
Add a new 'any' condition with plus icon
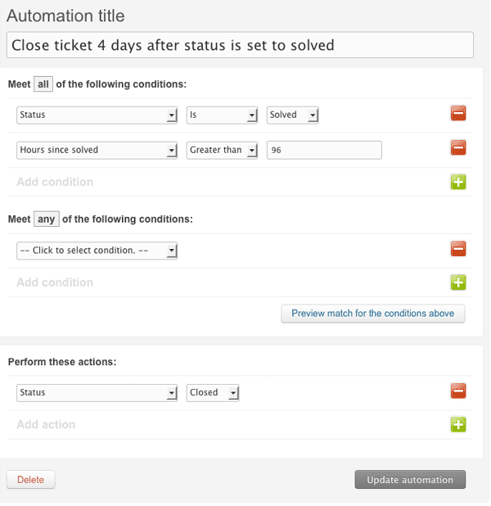click(x=458, y=282)
